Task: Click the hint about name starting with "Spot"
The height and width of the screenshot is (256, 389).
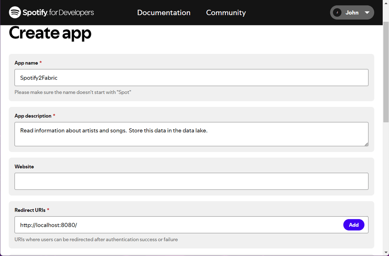Action: point(73,92)
